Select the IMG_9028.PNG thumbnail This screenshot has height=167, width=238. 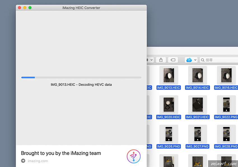[x=226, y=134]
